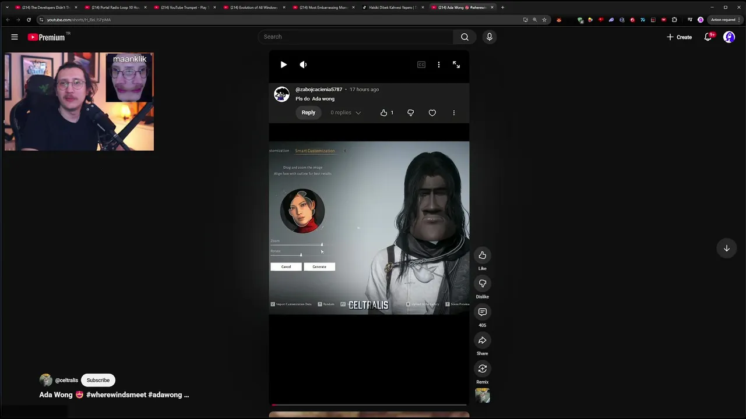
Task: Share this Short
Action: (483, 340)
